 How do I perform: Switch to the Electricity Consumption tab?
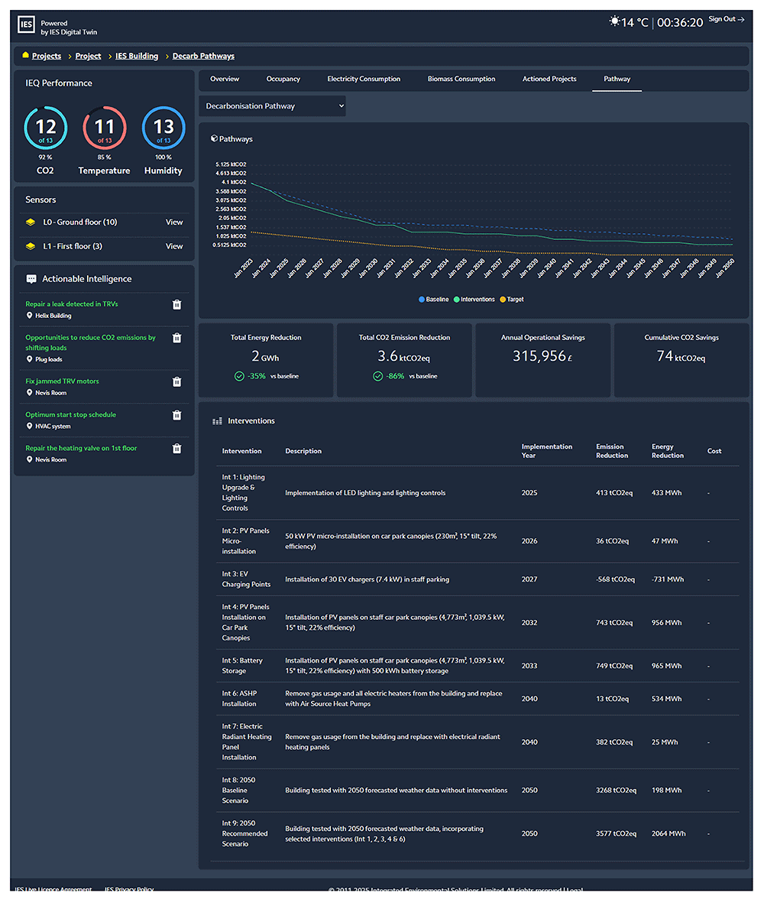[364, 79]
